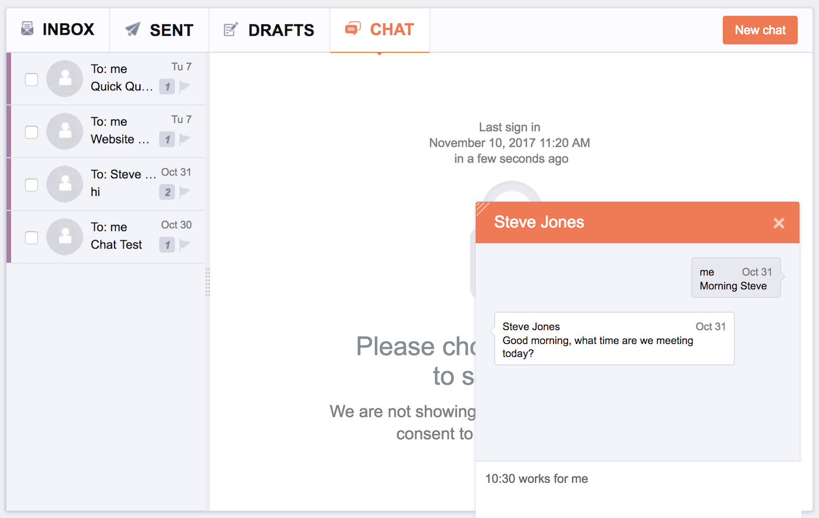
Task: Click message count badge on hi thread
Action: (x=167, y=192)
